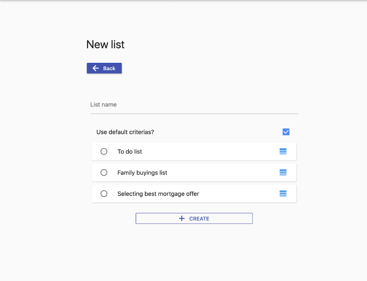Click the Family buyings list label
The image size is (367, 281).
coord(142,173)
